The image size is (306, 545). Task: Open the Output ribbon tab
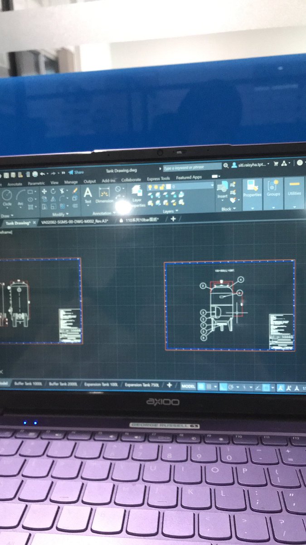pyautogui.click(x=90, y=181)
